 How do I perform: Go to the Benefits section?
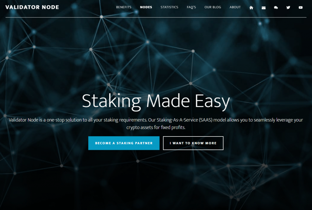coord(124,7)
